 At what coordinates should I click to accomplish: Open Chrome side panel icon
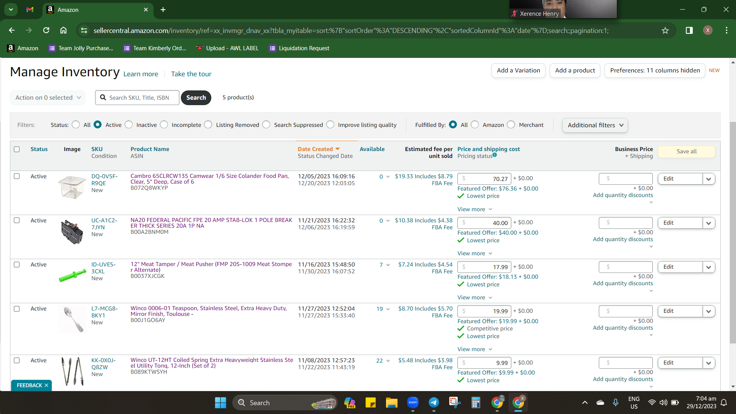tap(689, 30)
